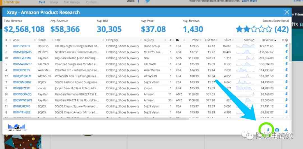Click the horizontal scrollbar under the table

96,118
